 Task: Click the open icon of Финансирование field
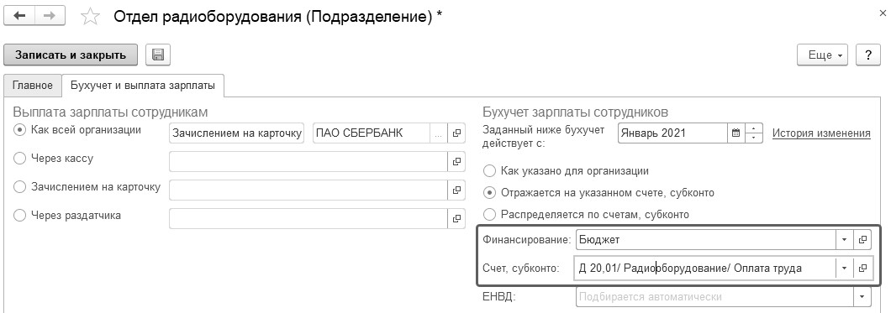pyautogui.click(x=862, y=240)
